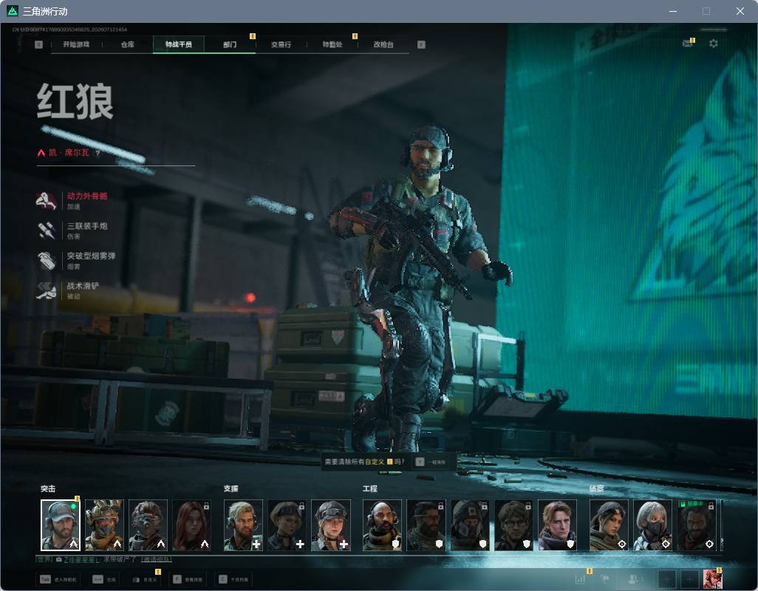Open the player avatar profile
This screenshot has width=758, height=591.
pyautogui.click(x=712, y=579)
